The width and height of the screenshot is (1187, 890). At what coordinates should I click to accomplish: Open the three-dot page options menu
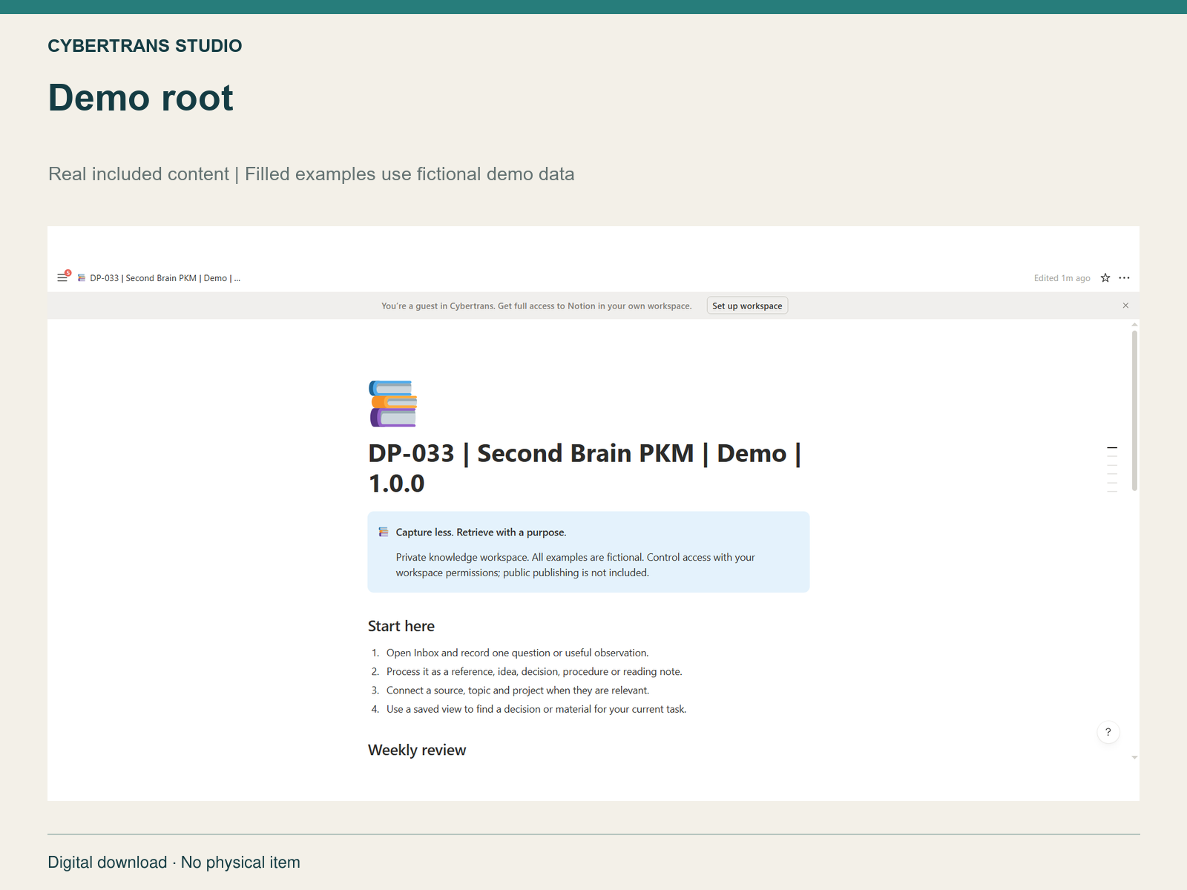coord(1125,278)
